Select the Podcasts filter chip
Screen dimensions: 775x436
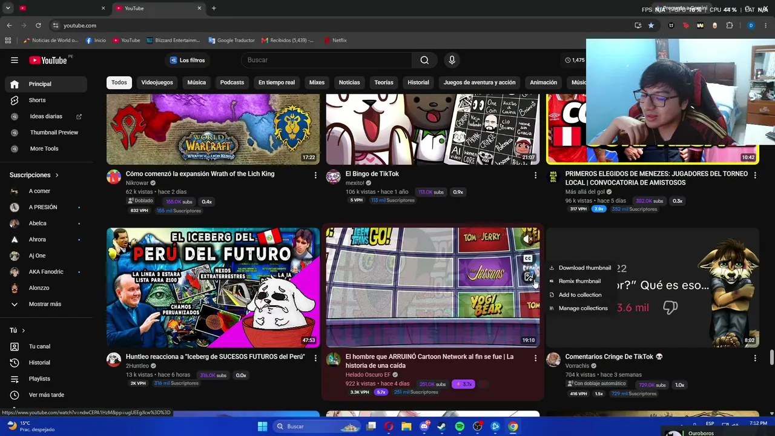click(x=232, y=82)
